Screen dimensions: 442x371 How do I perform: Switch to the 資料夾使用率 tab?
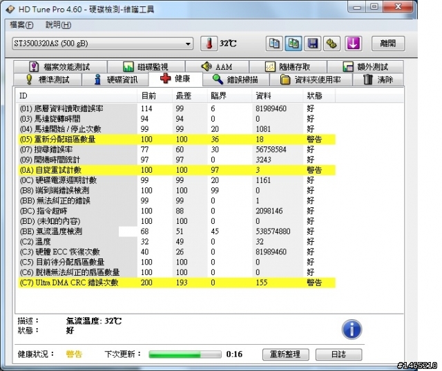(x=311, y=79)
